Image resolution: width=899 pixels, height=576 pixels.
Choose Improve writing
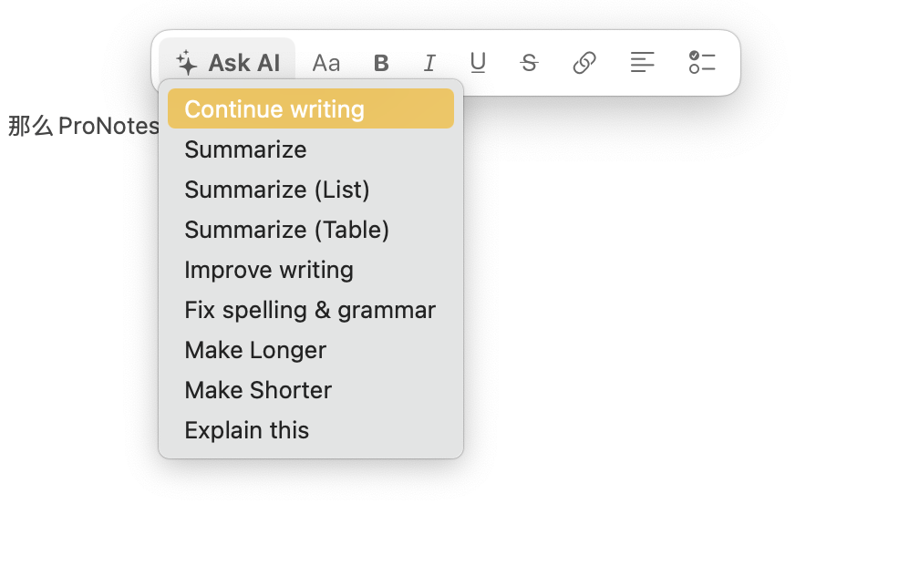(x=269, y=270)
